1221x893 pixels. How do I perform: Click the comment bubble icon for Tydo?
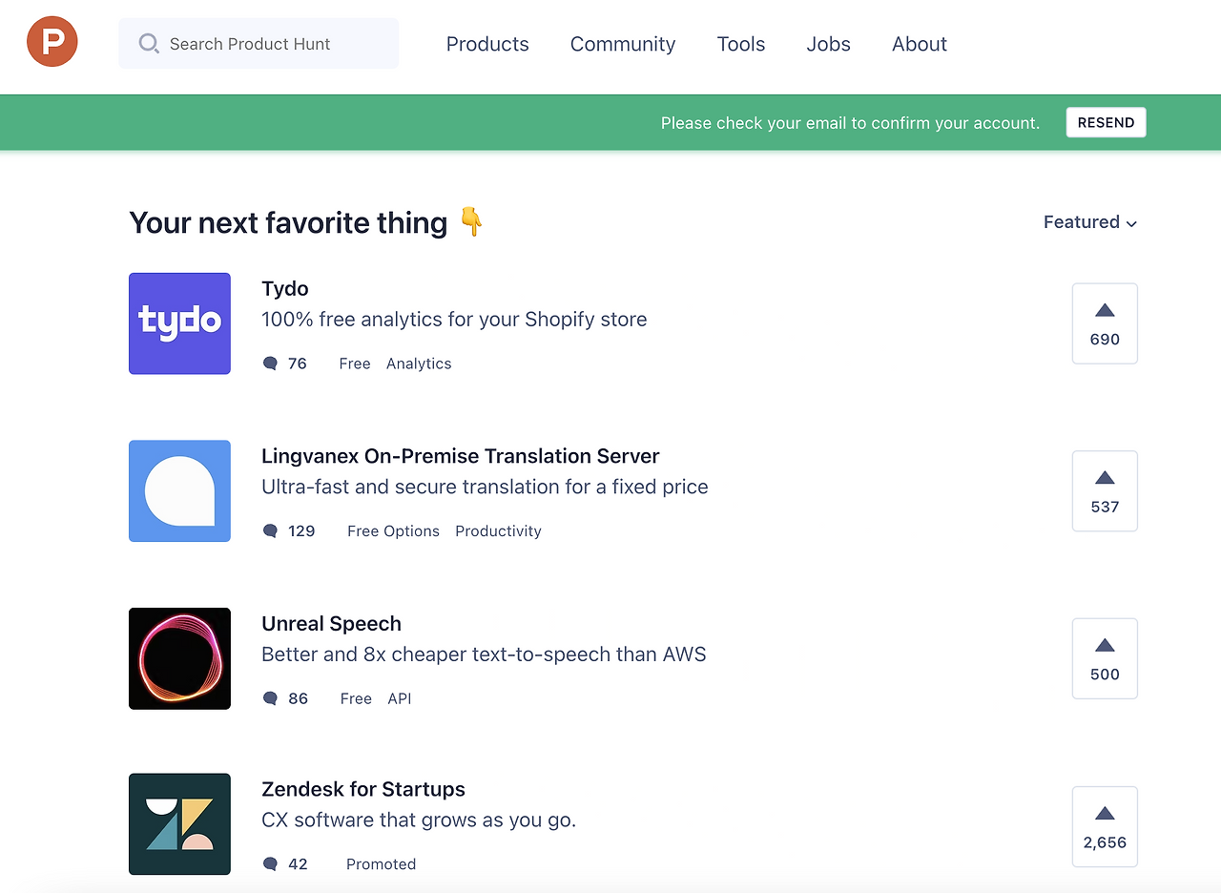(270, 363)
